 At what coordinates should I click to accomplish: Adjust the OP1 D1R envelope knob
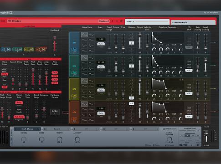[161, 49]
